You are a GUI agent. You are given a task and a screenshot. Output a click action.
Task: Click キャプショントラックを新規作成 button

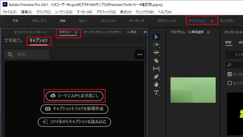tap(74, 109)
